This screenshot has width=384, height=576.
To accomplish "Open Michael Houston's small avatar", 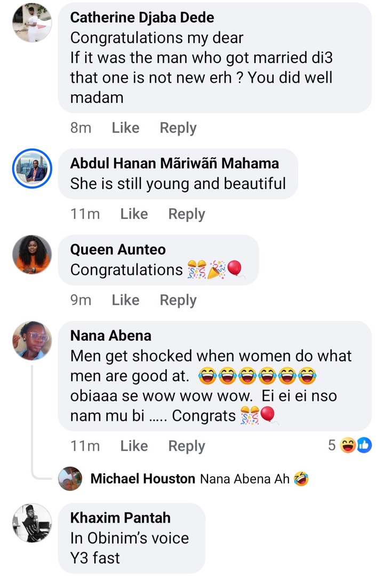I will click(70, 478).
